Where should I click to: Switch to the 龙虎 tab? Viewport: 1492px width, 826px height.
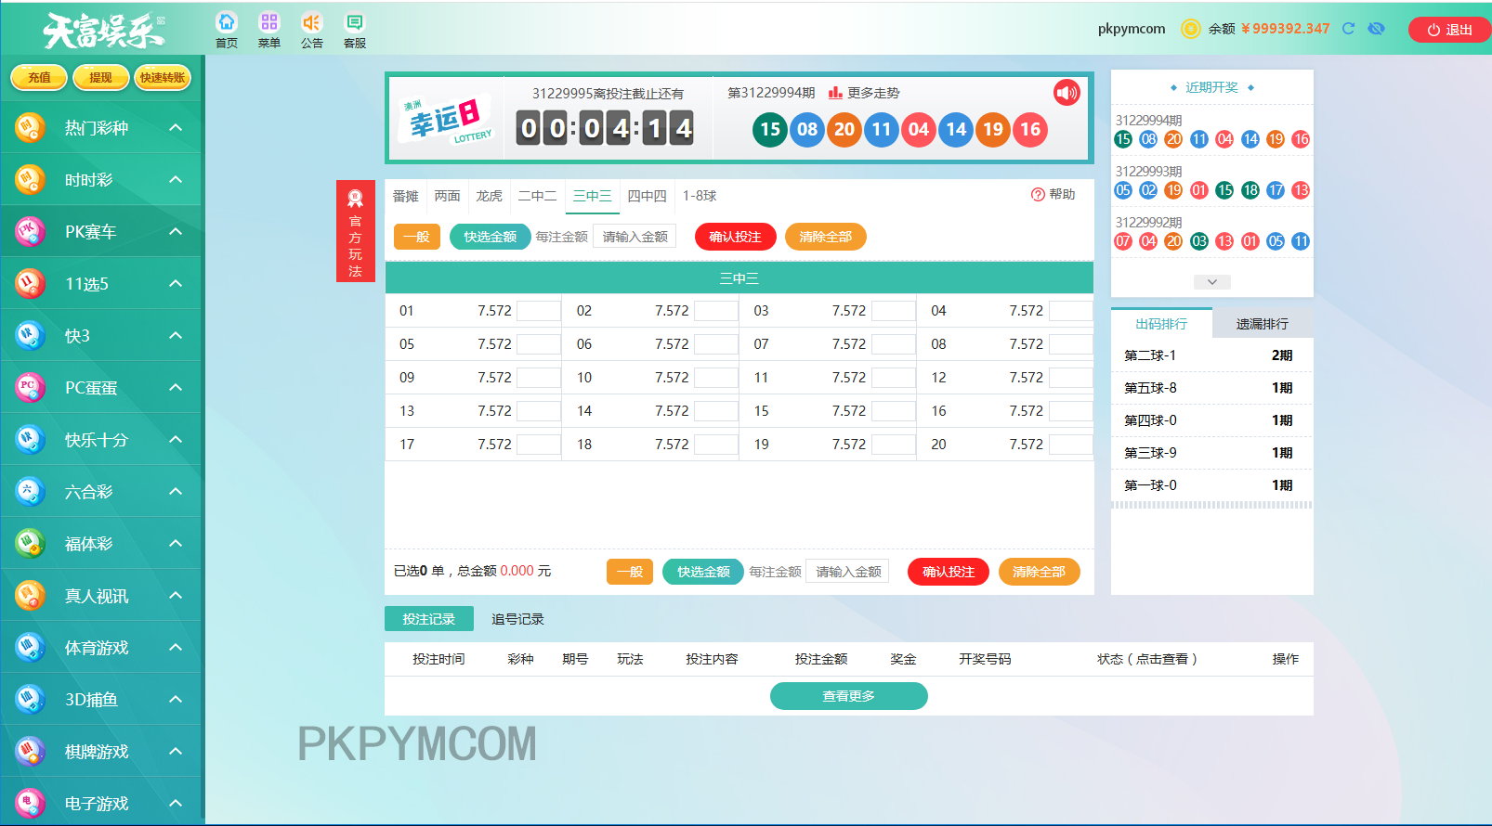(x=489, y=196)
